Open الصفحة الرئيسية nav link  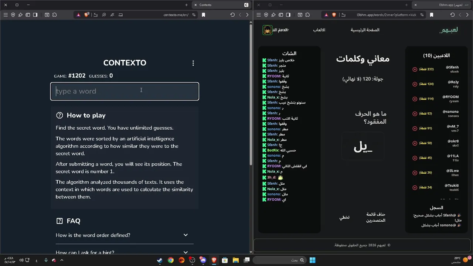pyautogui.click(x=365, y=30)
